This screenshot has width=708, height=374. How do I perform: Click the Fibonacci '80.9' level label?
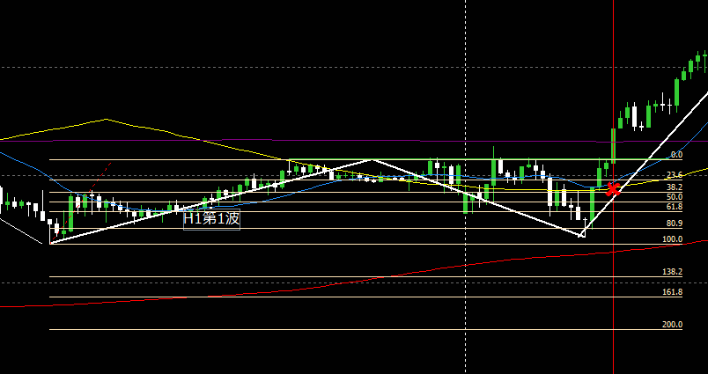pyautogui.click(x=675, y=224)
